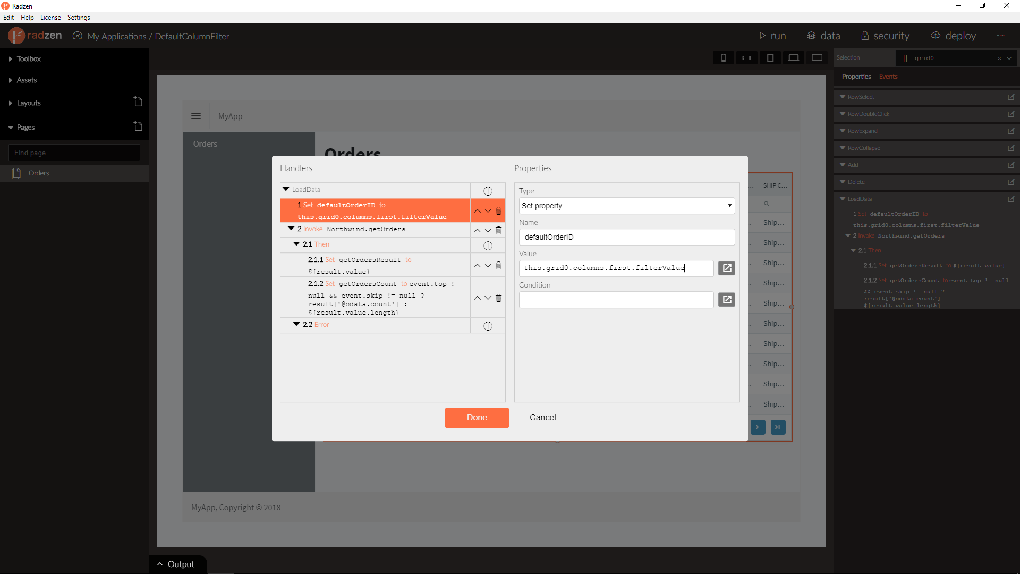Collapse 2.1 Then node
The width and height of the screenshot is (1020, 574).
click(296, 244)
